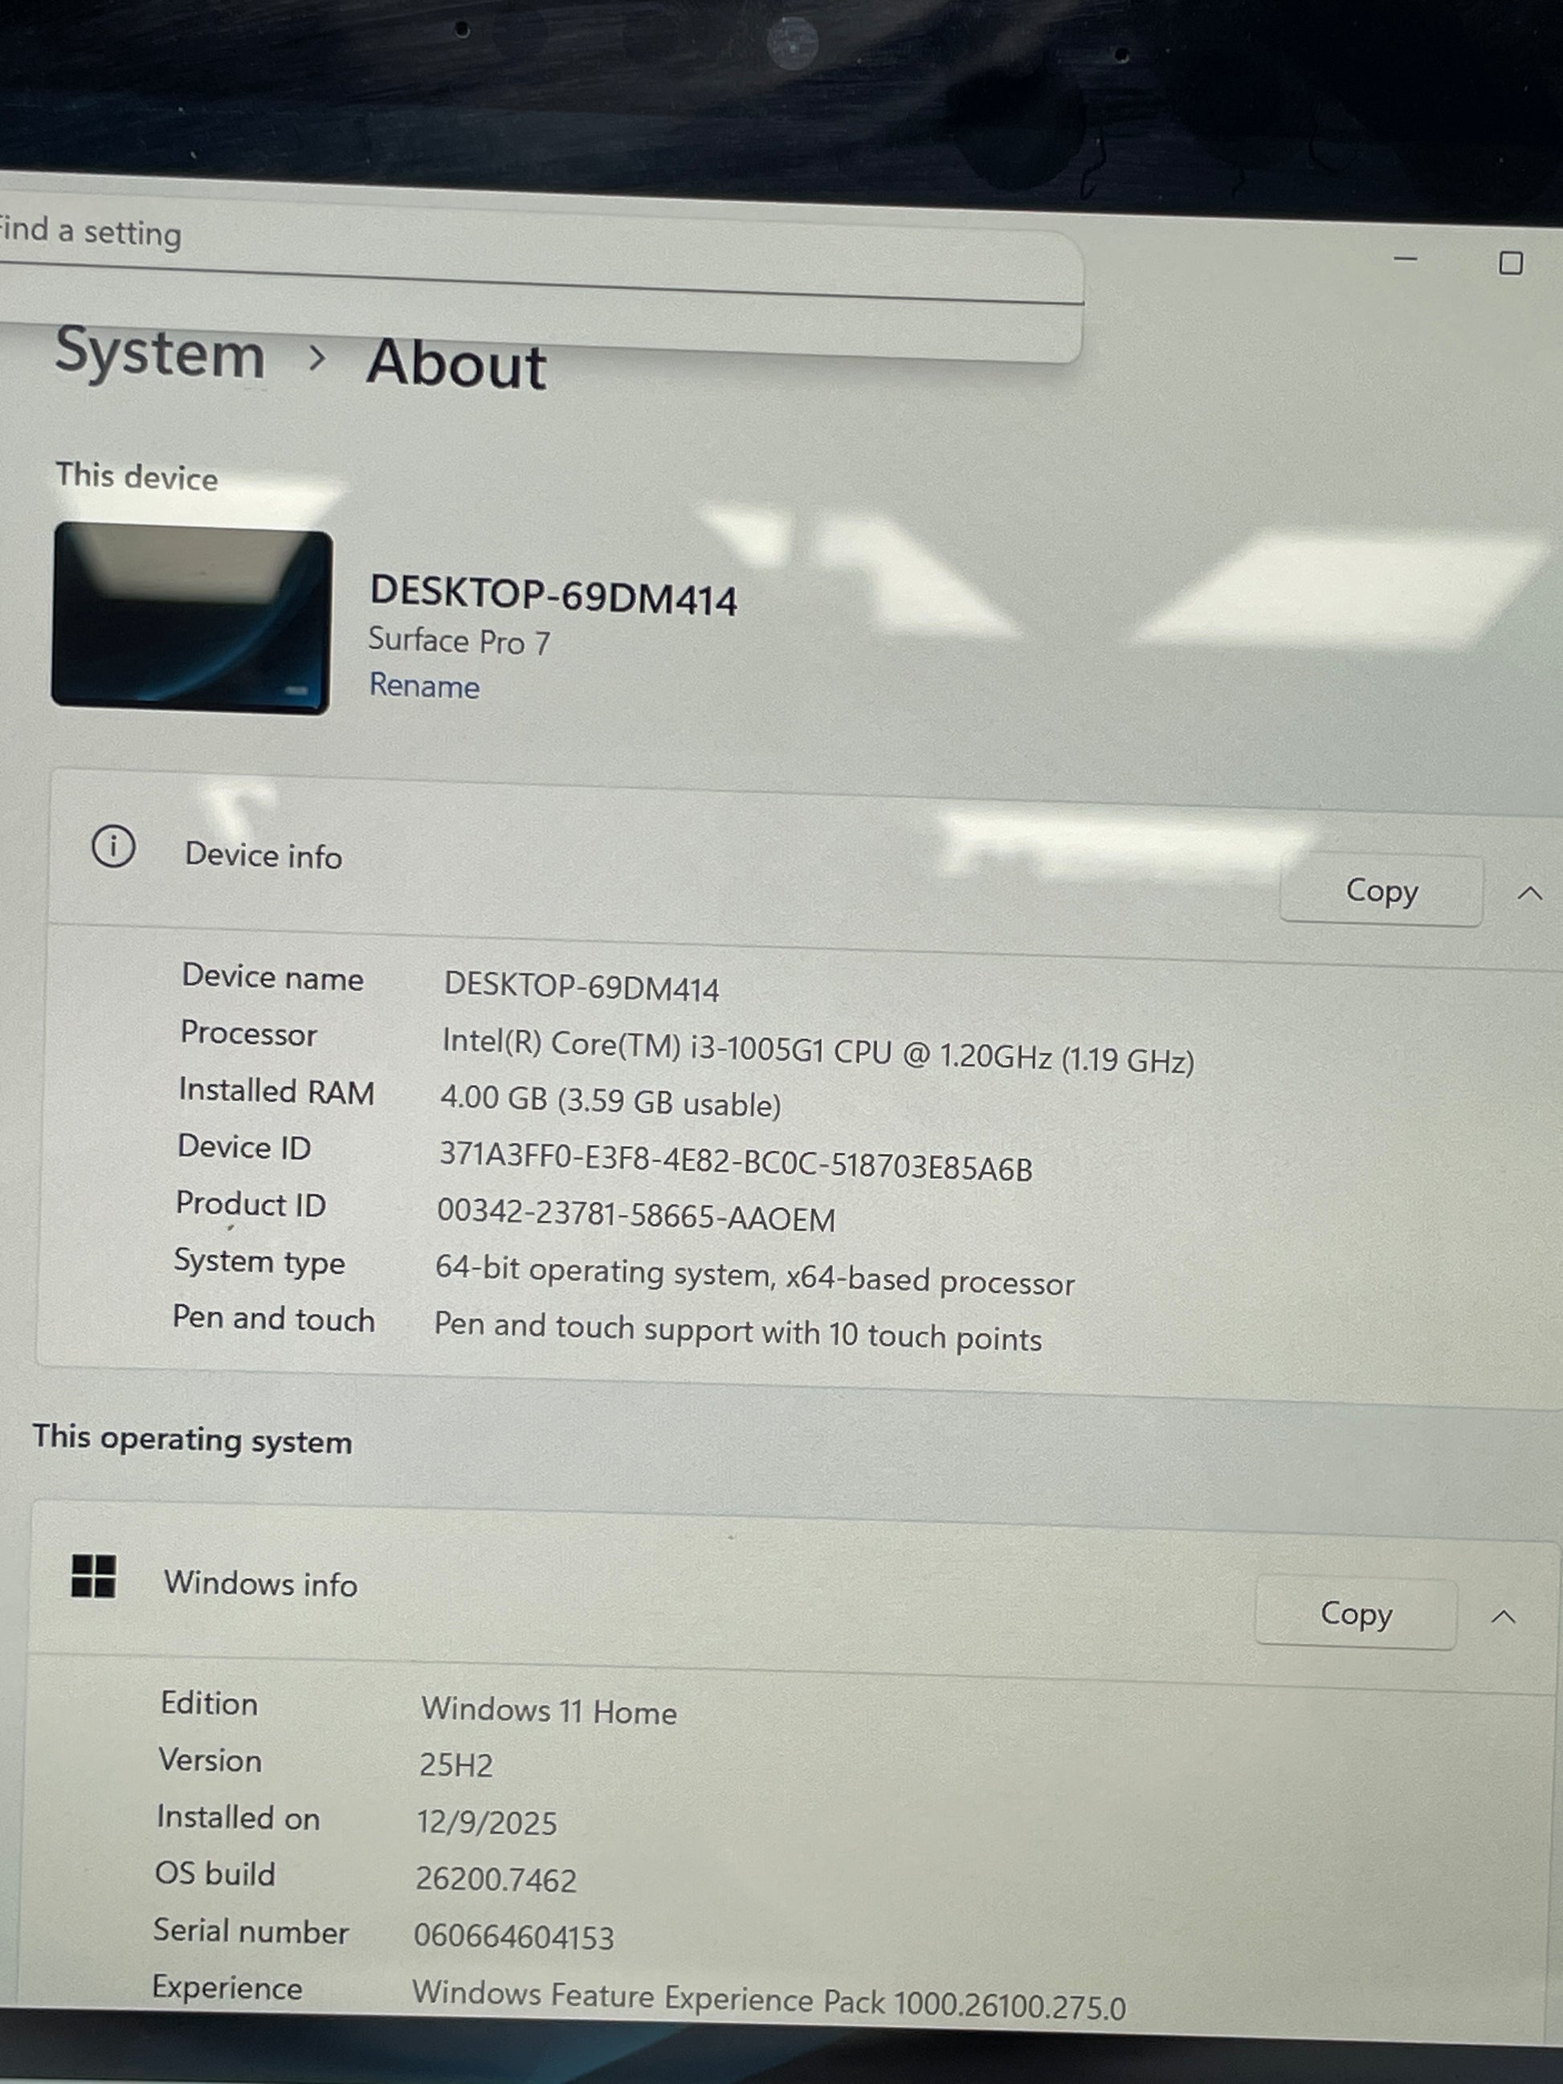The width and height of the screenshot is (1563, 2084).
Task: Collapse the Device info section
Action: (1530, 893)
